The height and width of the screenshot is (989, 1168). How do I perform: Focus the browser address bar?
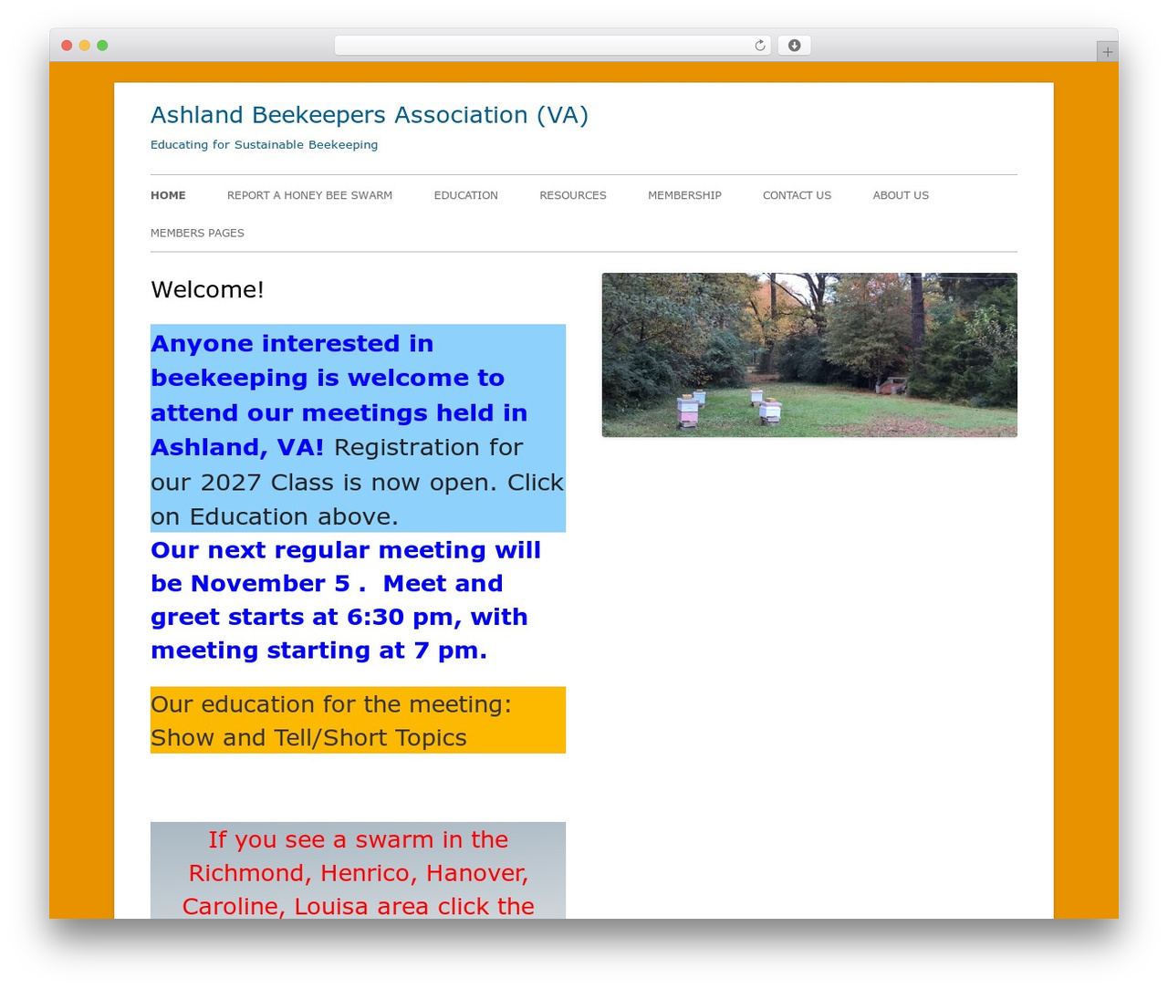pyautogui.click(x=552, y=46)
